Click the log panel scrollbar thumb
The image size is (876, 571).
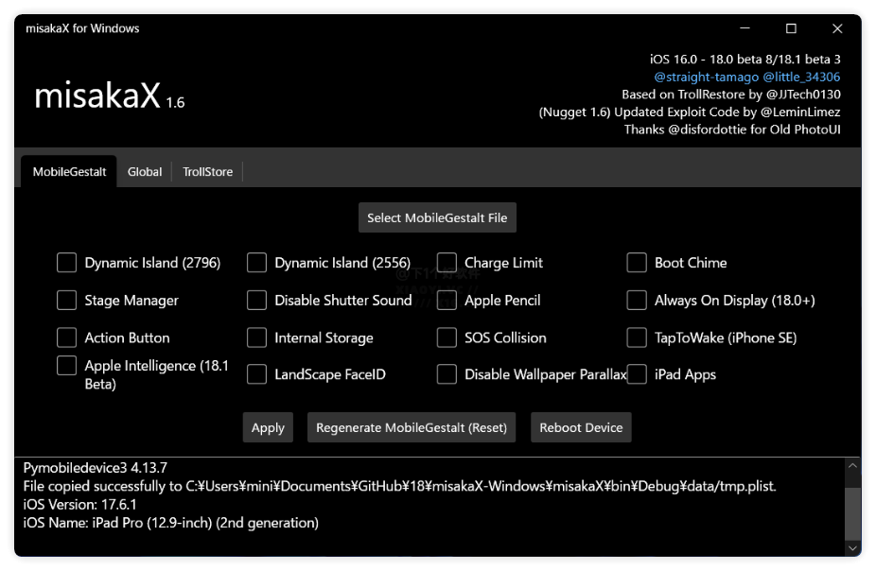[852, 513]
